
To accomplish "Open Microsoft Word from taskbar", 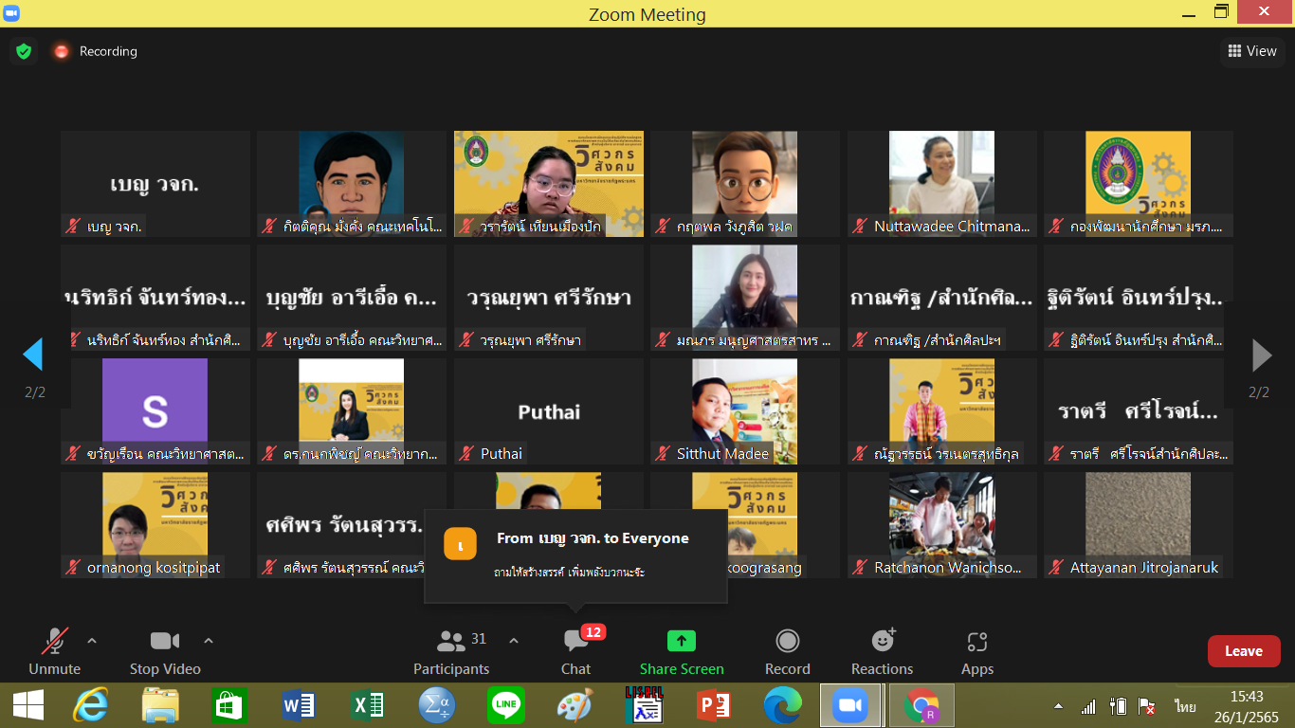I will point(299,705).
